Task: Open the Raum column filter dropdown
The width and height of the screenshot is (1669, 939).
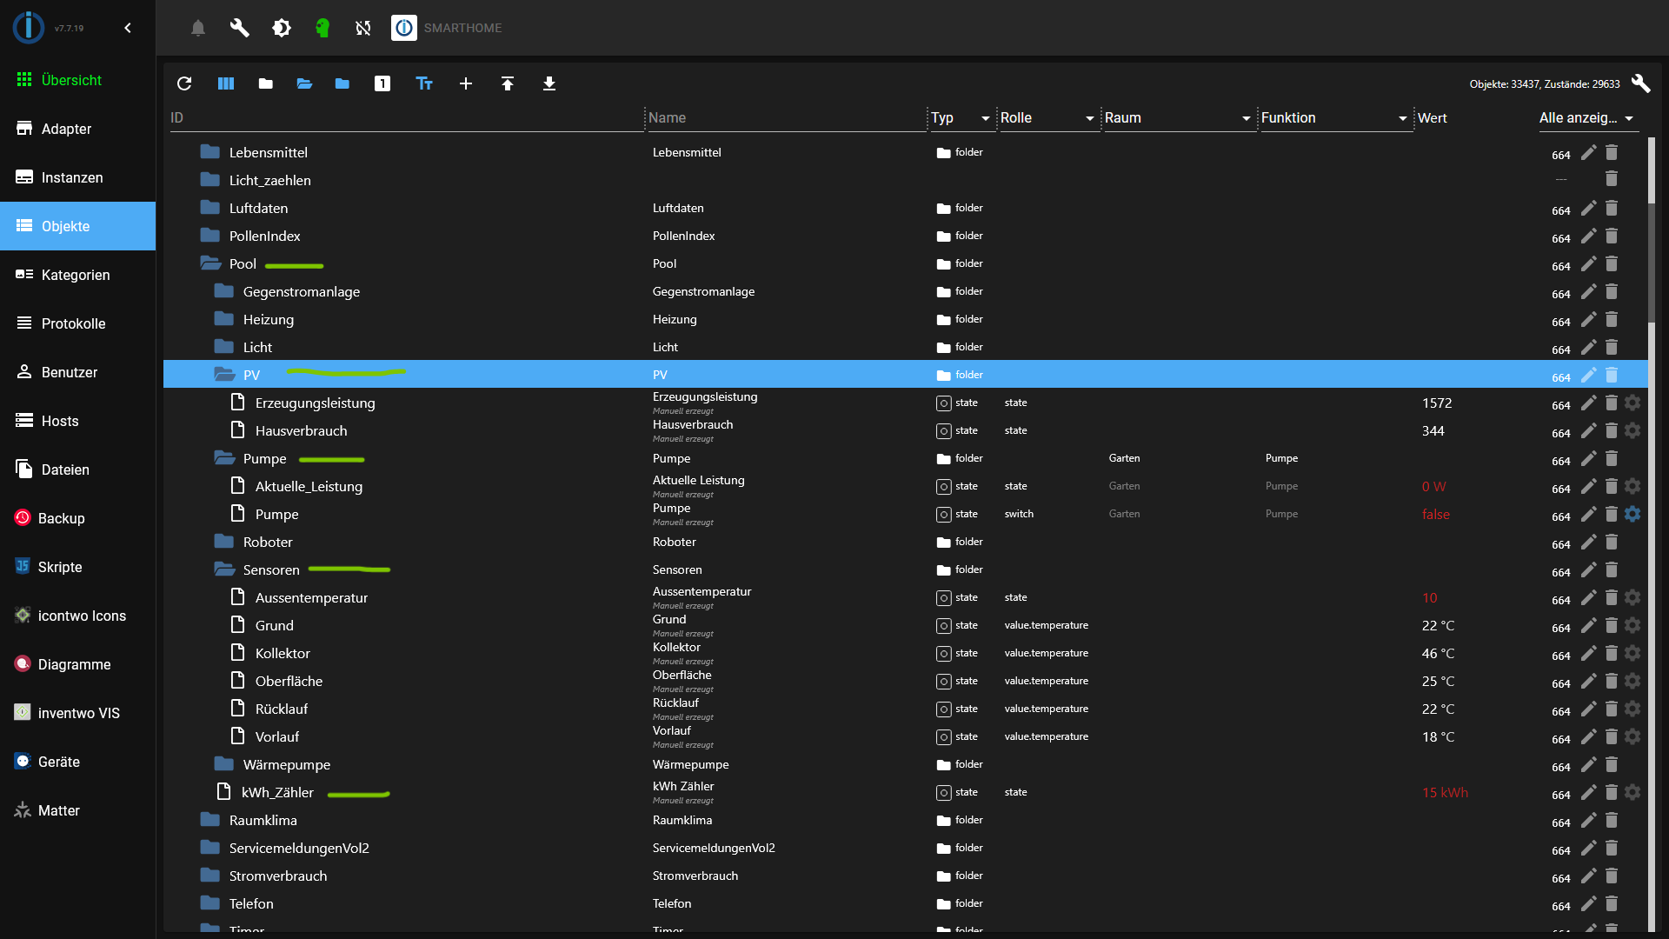Action: 1247,118
